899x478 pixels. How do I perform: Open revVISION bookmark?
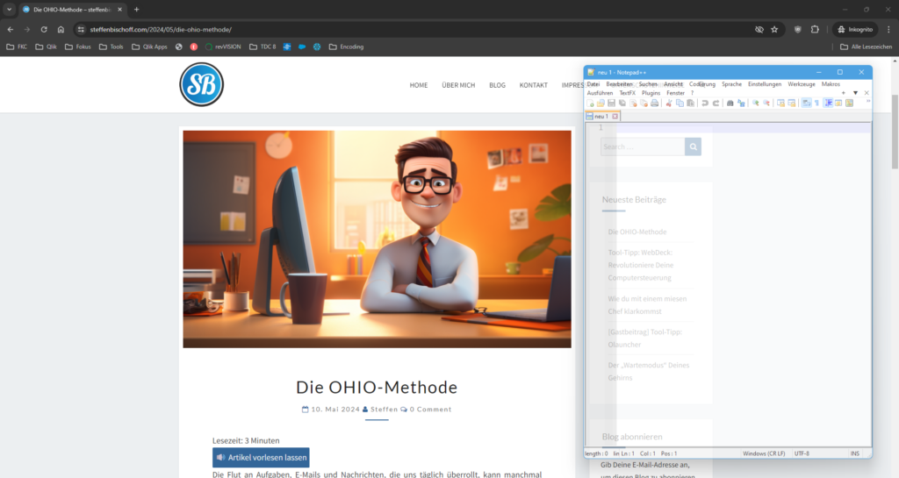pos(223,47)
